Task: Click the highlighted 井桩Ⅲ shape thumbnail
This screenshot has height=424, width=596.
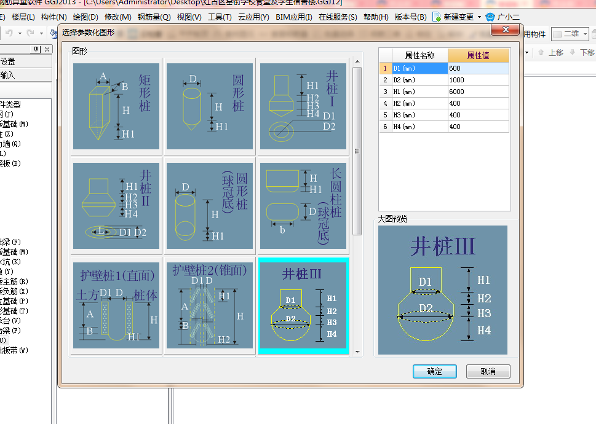Action: click(303, 305)
